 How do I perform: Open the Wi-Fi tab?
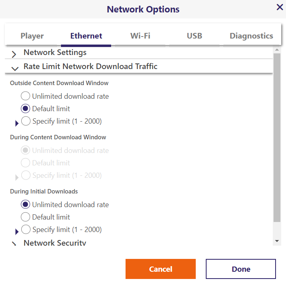(140, 36)
